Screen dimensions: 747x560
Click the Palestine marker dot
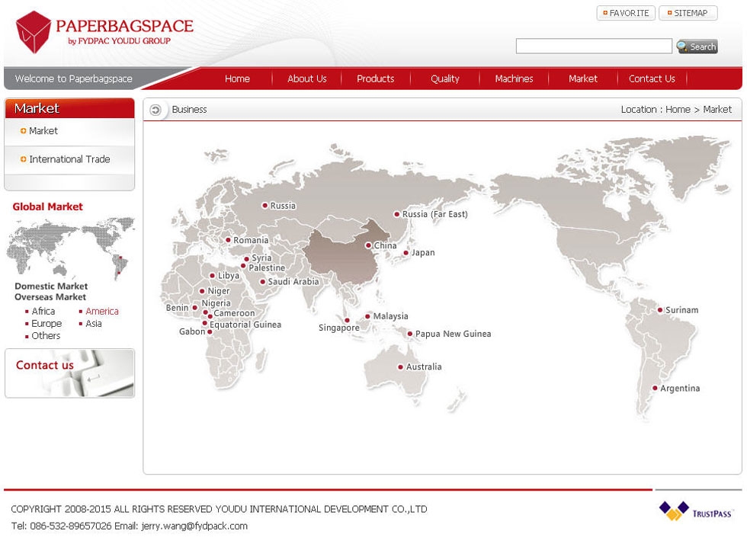(x=243, y=266)
